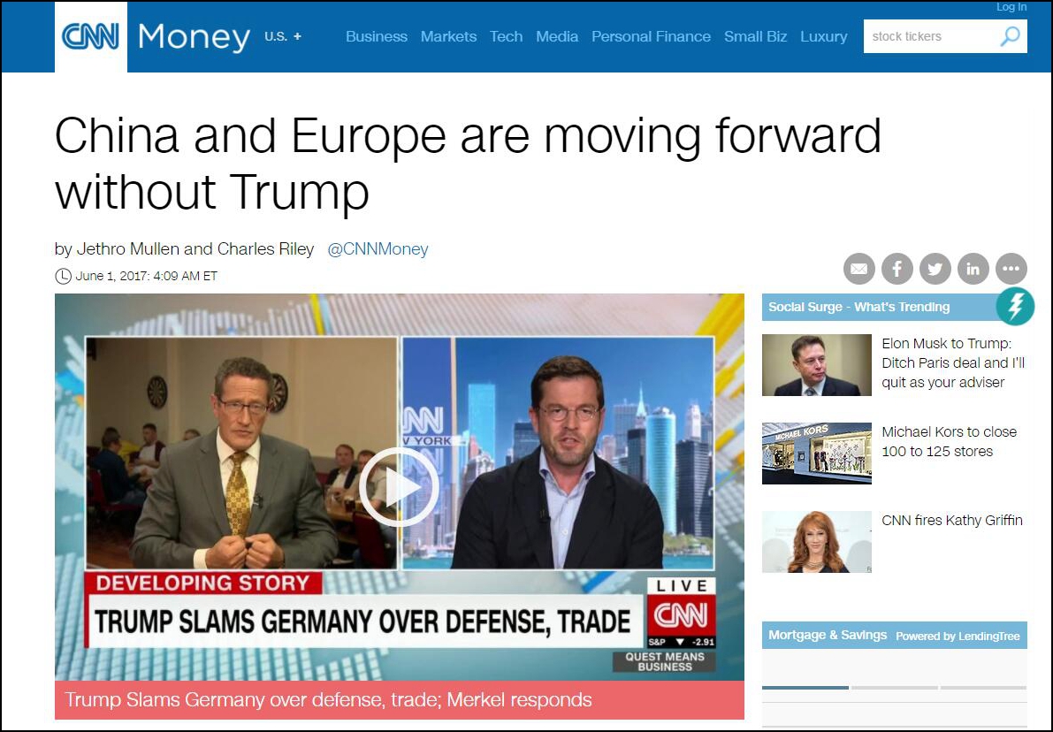
Task: Open the Small Biz section
Action: 756,36
